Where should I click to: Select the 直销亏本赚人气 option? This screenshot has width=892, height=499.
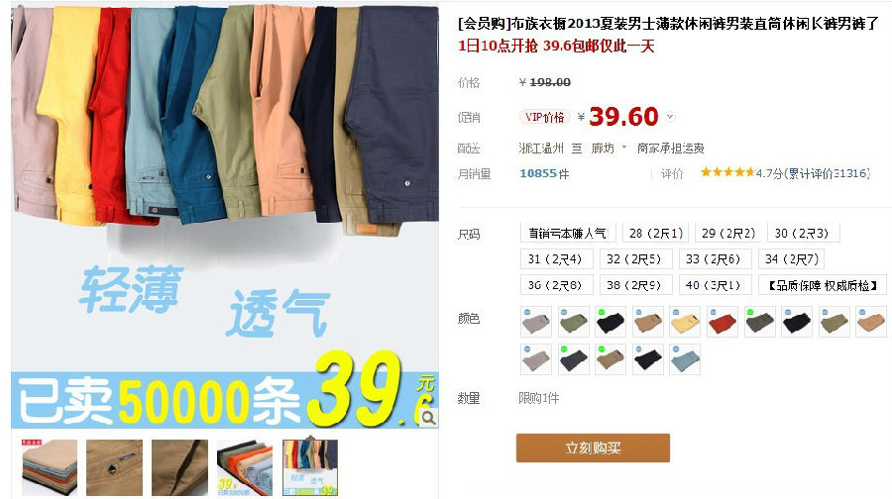click(568, 233)
